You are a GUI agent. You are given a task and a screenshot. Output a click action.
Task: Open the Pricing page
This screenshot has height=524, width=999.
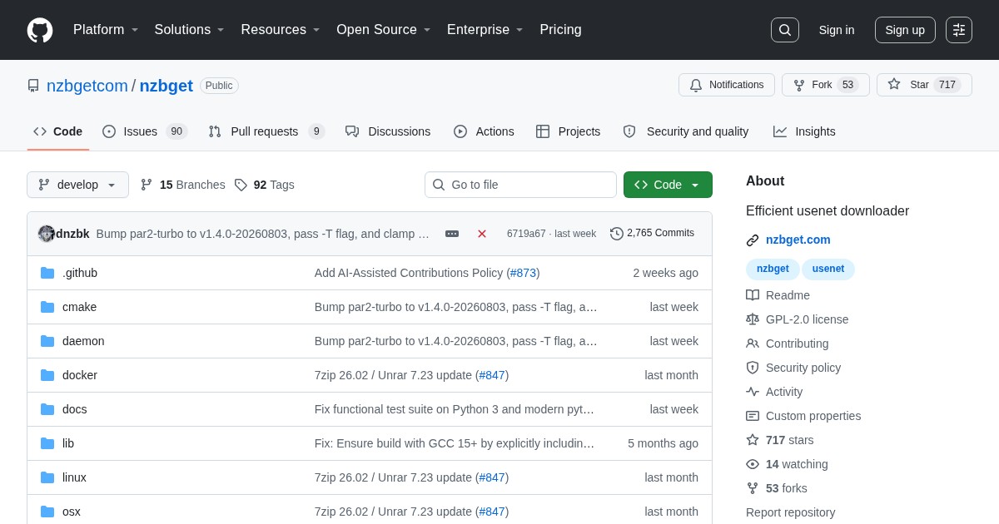(x=560, y=30)
